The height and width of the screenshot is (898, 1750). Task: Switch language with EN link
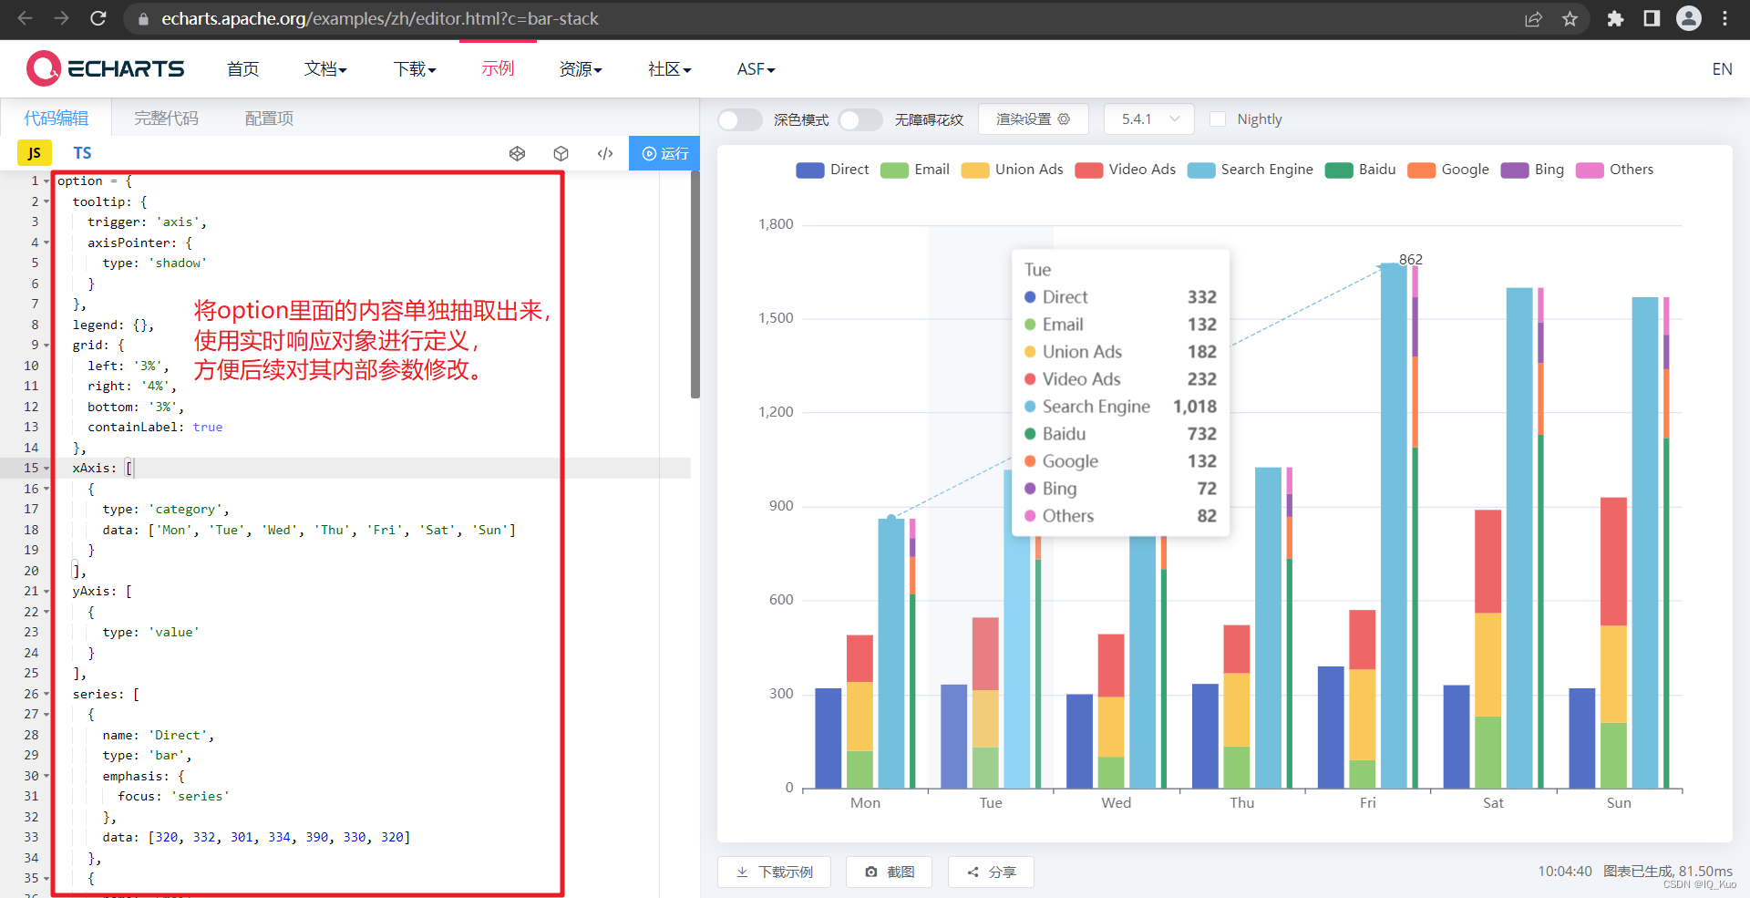[1722, 69]
